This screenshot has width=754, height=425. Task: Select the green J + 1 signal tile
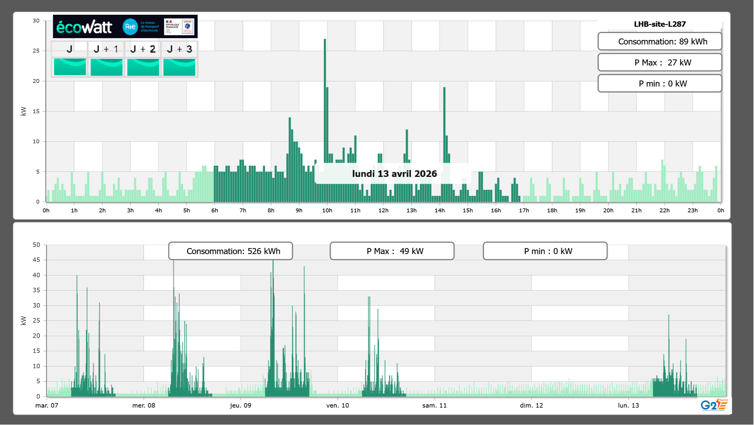coord(107,67)
